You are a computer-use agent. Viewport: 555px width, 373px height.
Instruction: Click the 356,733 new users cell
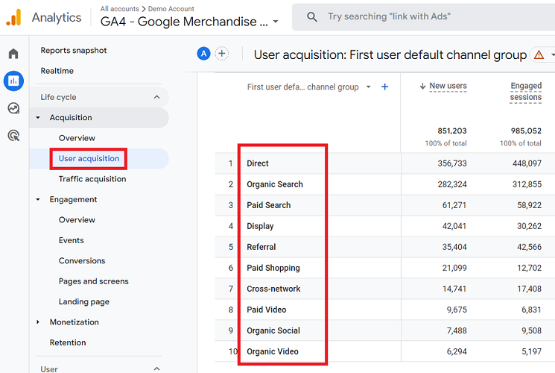point(452,163)
